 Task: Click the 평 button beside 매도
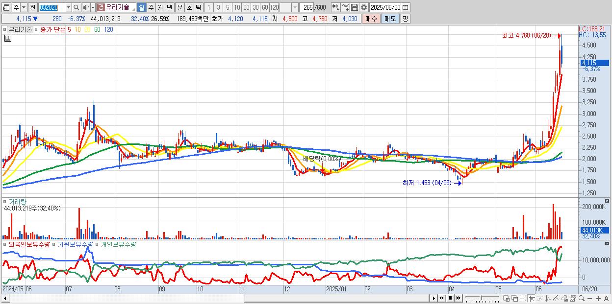pos(405,19)
